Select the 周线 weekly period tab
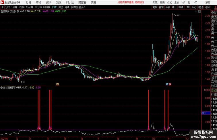 pyautogui.click(x=61, y=7)
